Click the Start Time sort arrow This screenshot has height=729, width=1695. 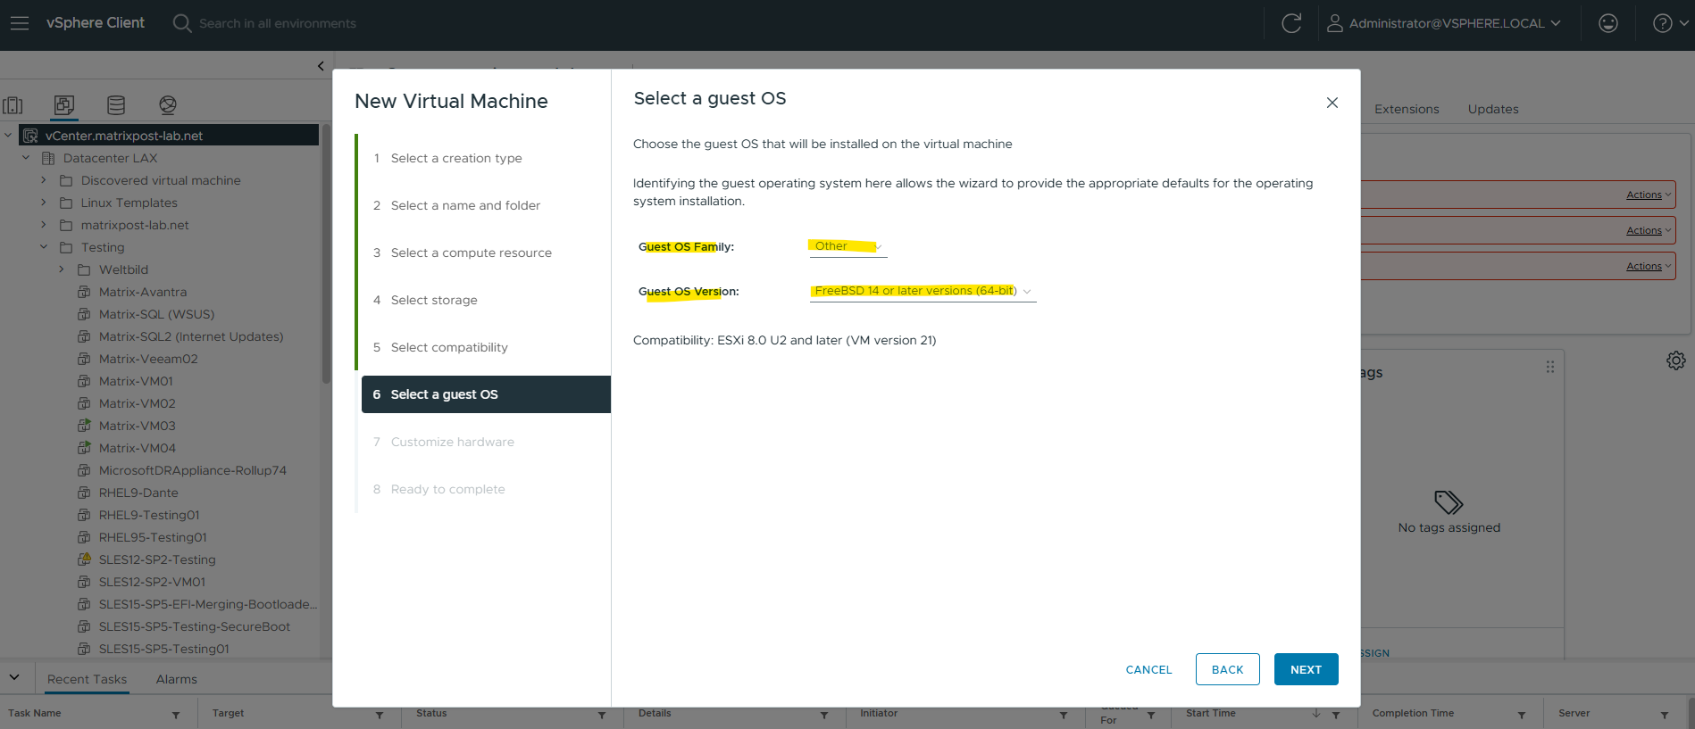[1316, 714]
